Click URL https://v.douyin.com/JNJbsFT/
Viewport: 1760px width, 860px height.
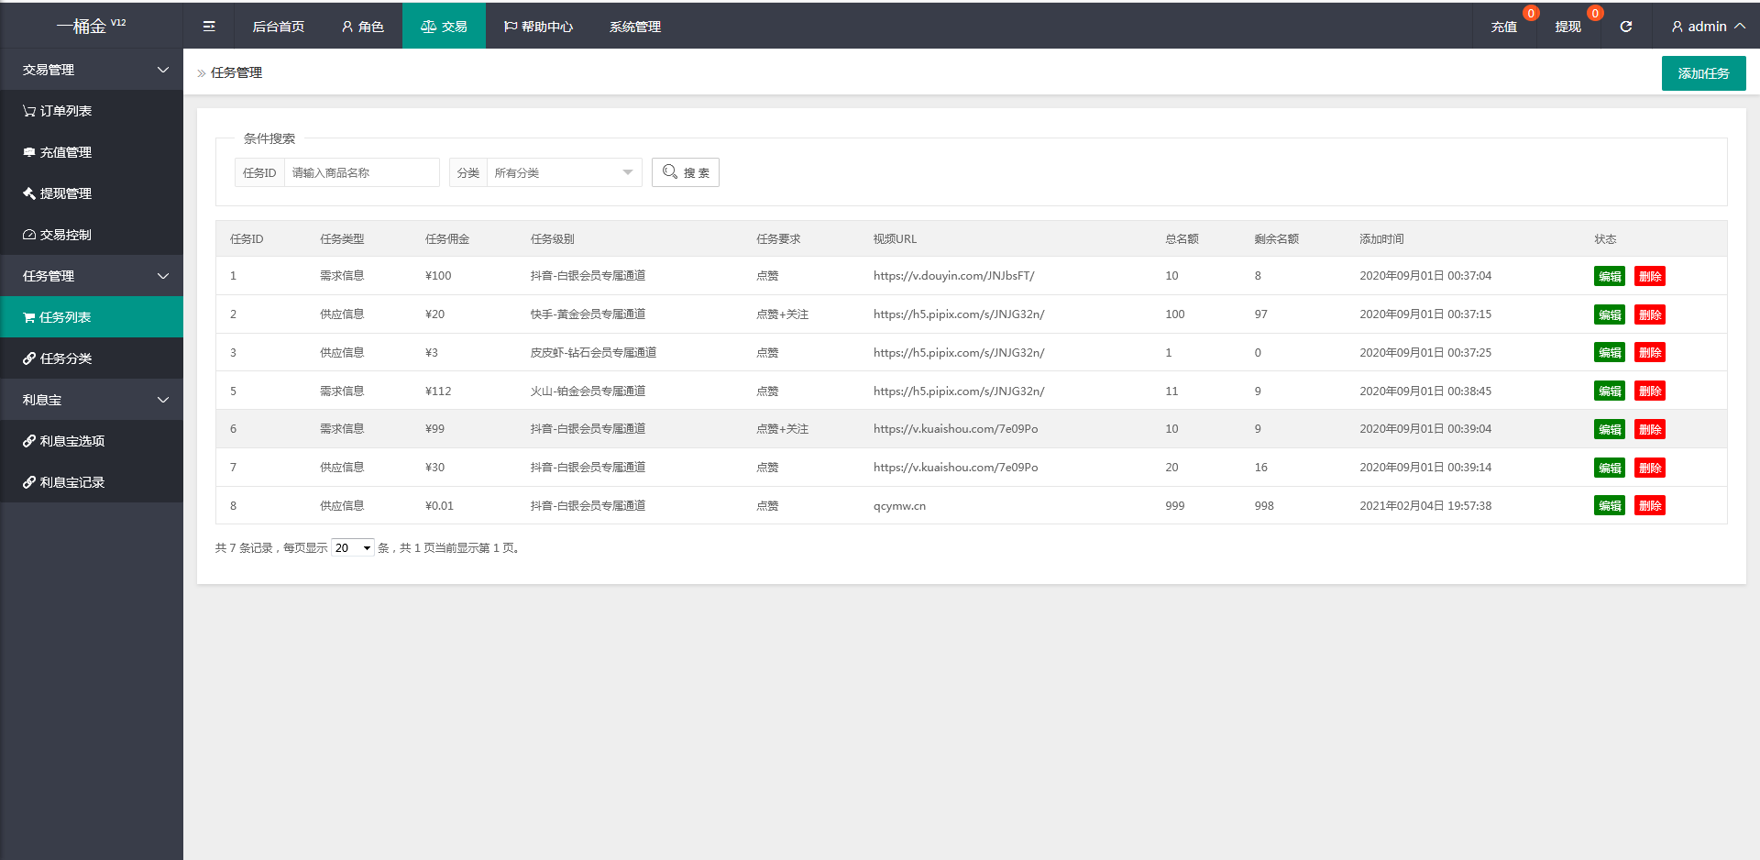(953, 275)
